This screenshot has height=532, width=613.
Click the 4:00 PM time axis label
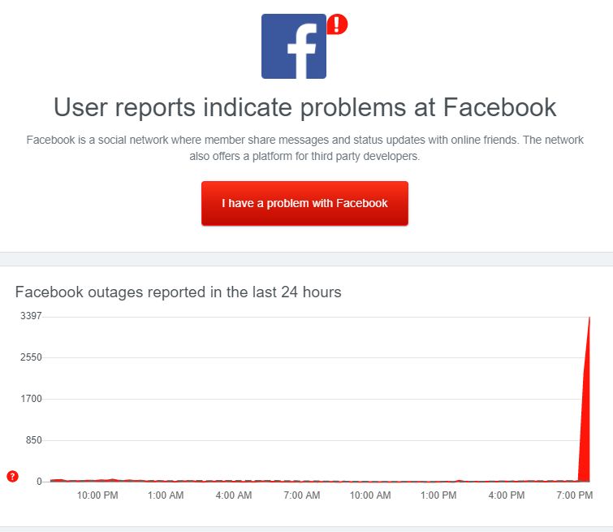click(x=507, y=495)
